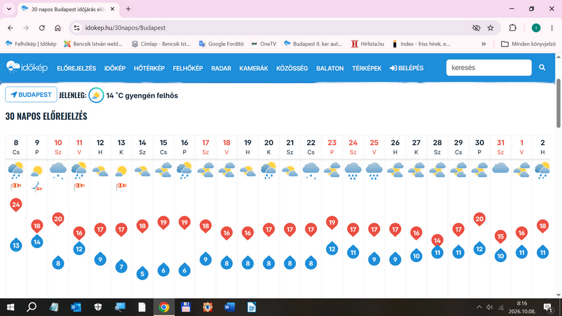
Task: Open Outlook from the taskbar
Action: (76, 307)
